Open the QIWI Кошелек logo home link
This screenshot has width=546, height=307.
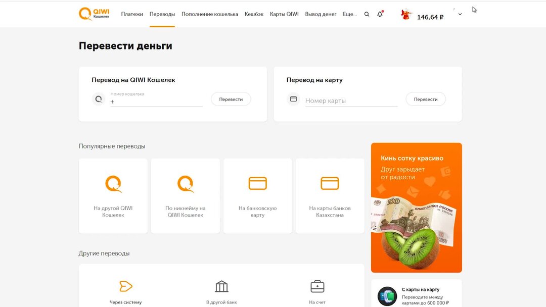(x=94, y=14)
